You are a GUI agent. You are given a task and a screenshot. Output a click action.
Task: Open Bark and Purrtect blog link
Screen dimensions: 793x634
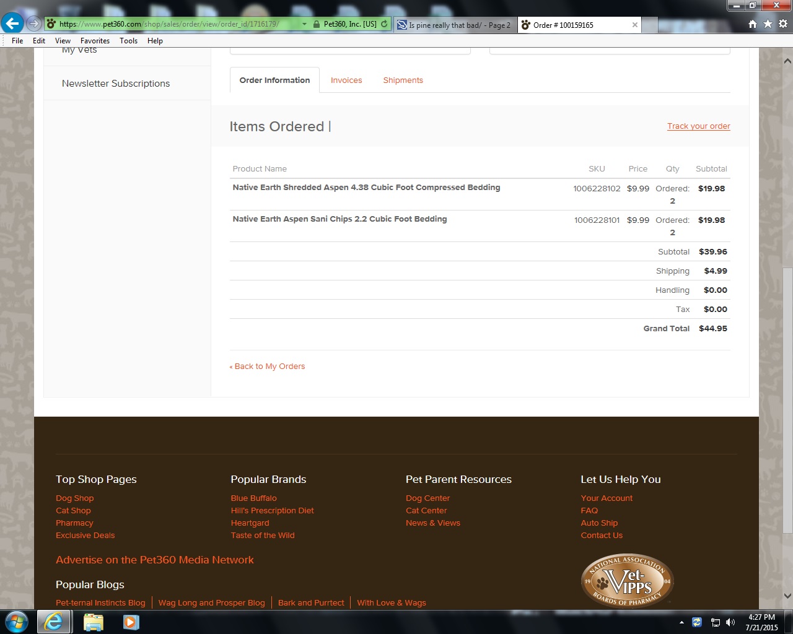click(x=311, y=602)
